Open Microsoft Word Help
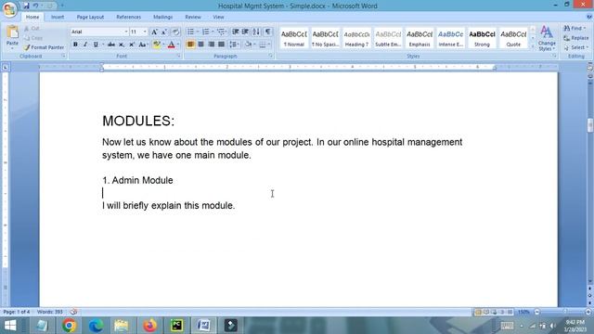The image size is (594, 334). pos(589,17)
